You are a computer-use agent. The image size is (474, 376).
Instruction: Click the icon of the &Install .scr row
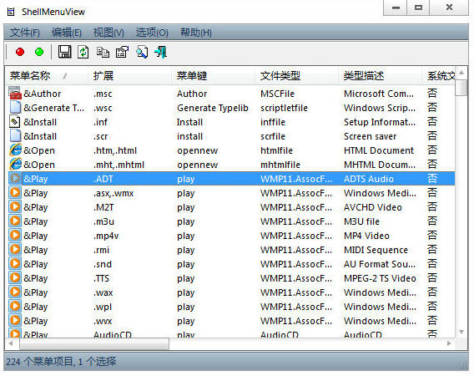[x=15, y=136]
